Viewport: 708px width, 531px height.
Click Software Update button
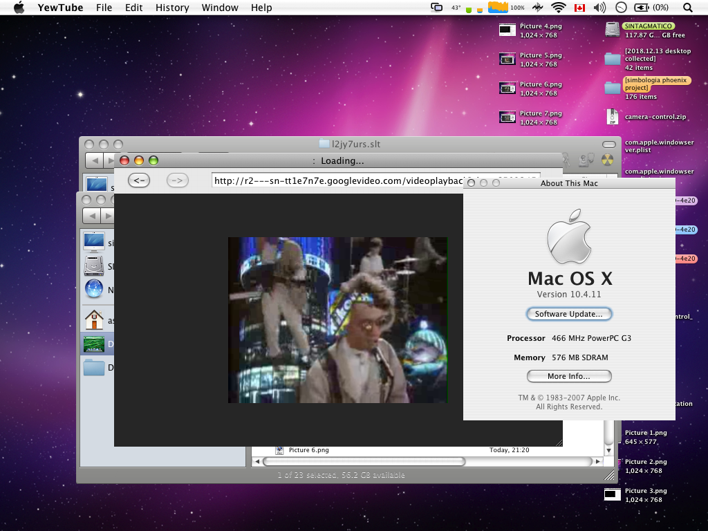click(569, 314)
